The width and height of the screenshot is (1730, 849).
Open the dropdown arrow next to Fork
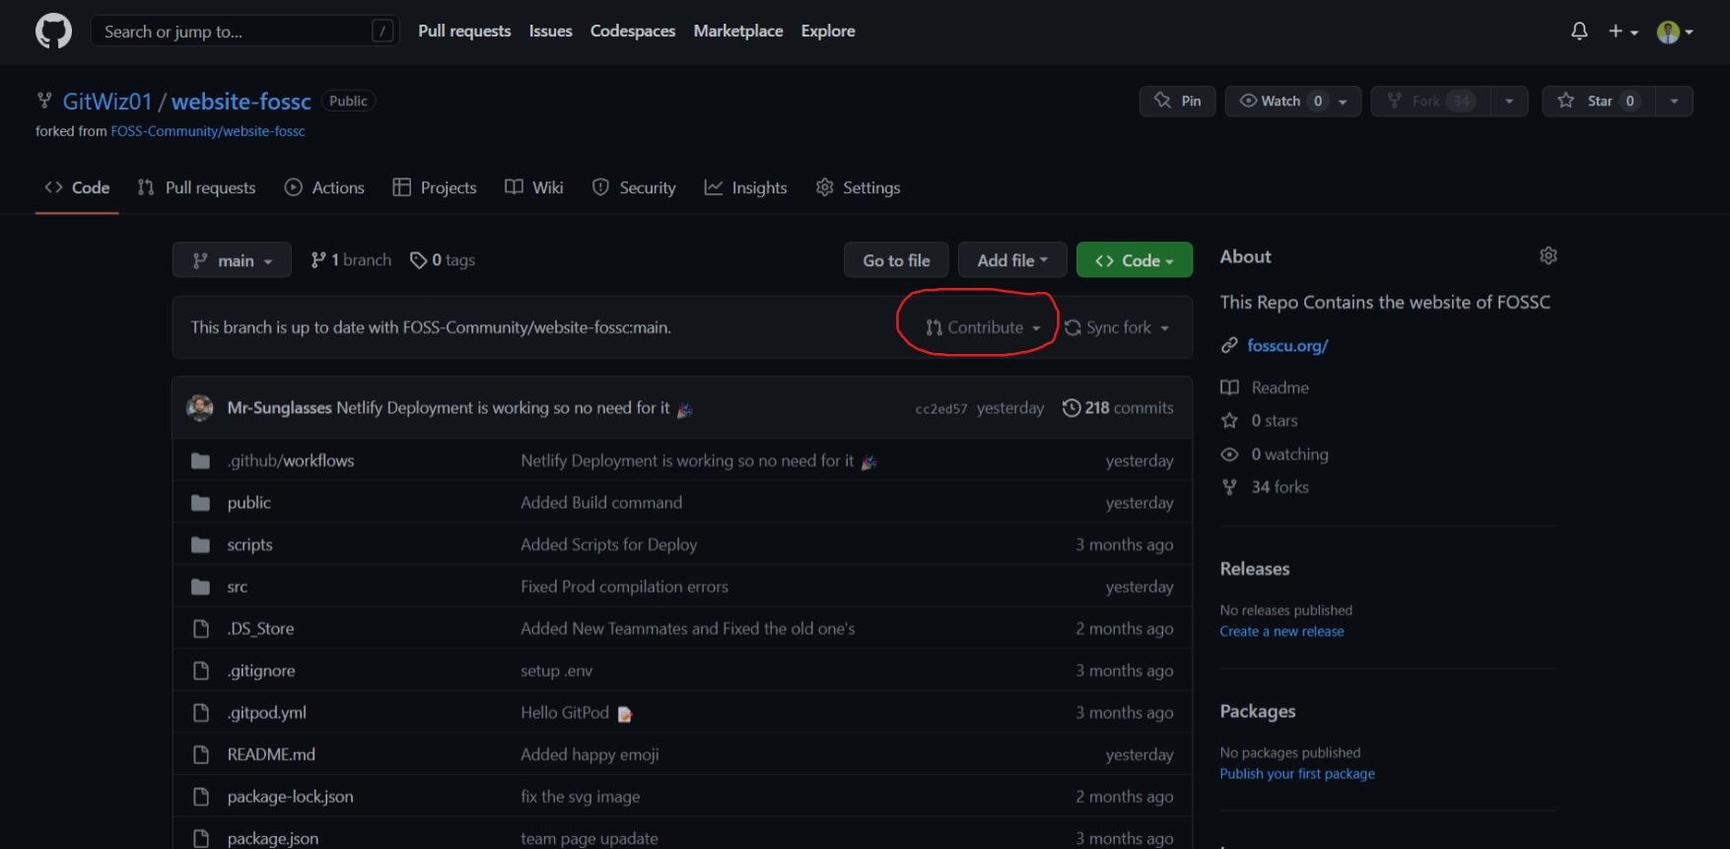pos(1509,101)
